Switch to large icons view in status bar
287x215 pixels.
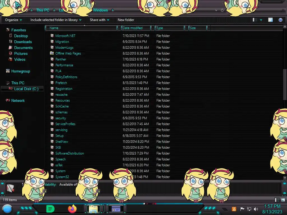283,200
